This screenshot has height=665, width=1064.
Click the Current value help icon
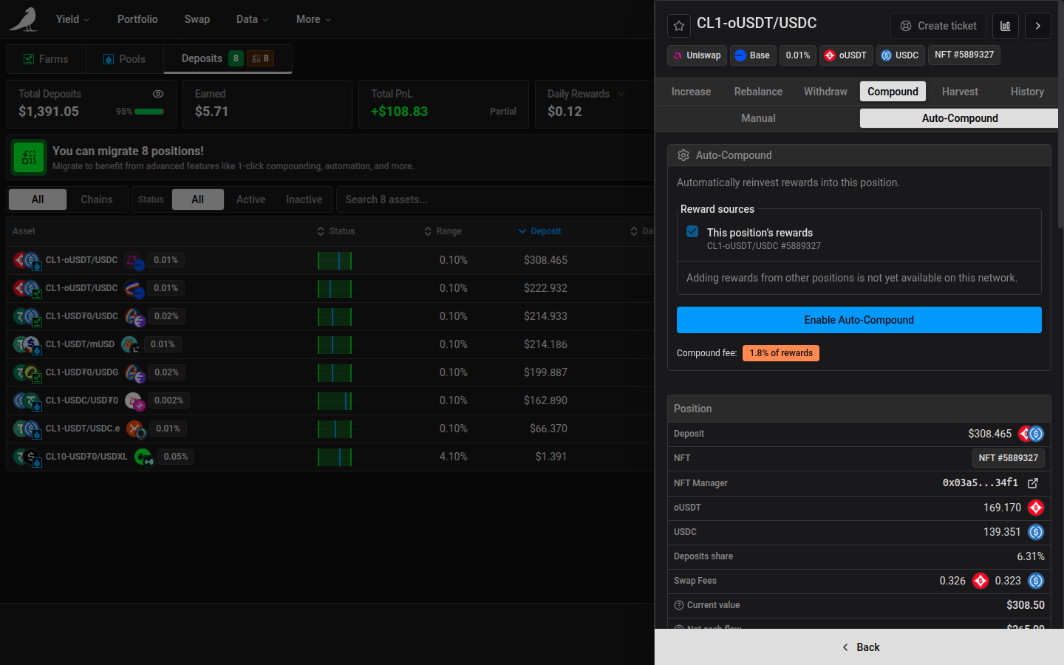679,605
